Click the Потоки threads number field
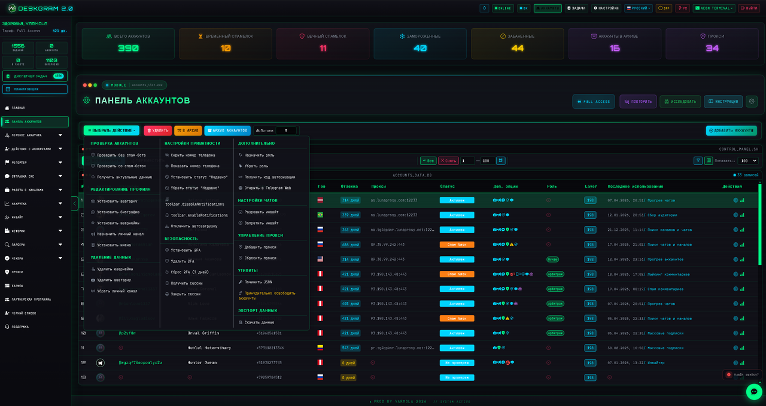The image size is (766, 406). click(286, 130)
